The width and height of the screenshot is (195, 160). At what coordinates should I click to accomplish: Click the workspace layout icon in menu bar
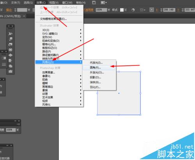click(94, 2)
